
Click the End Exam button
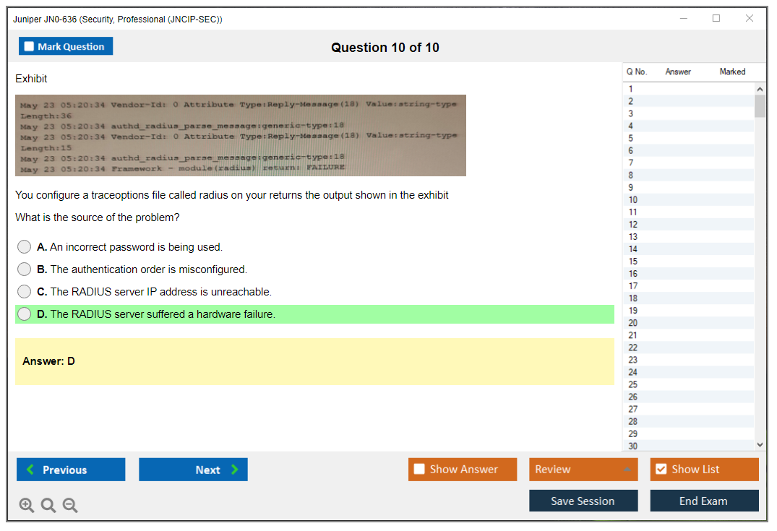click(703, 501)
